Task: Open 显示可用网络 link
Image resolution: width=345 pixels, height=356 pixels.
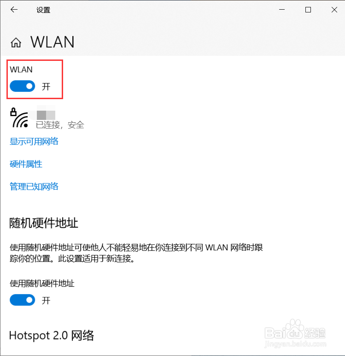Action: (34, 141)
